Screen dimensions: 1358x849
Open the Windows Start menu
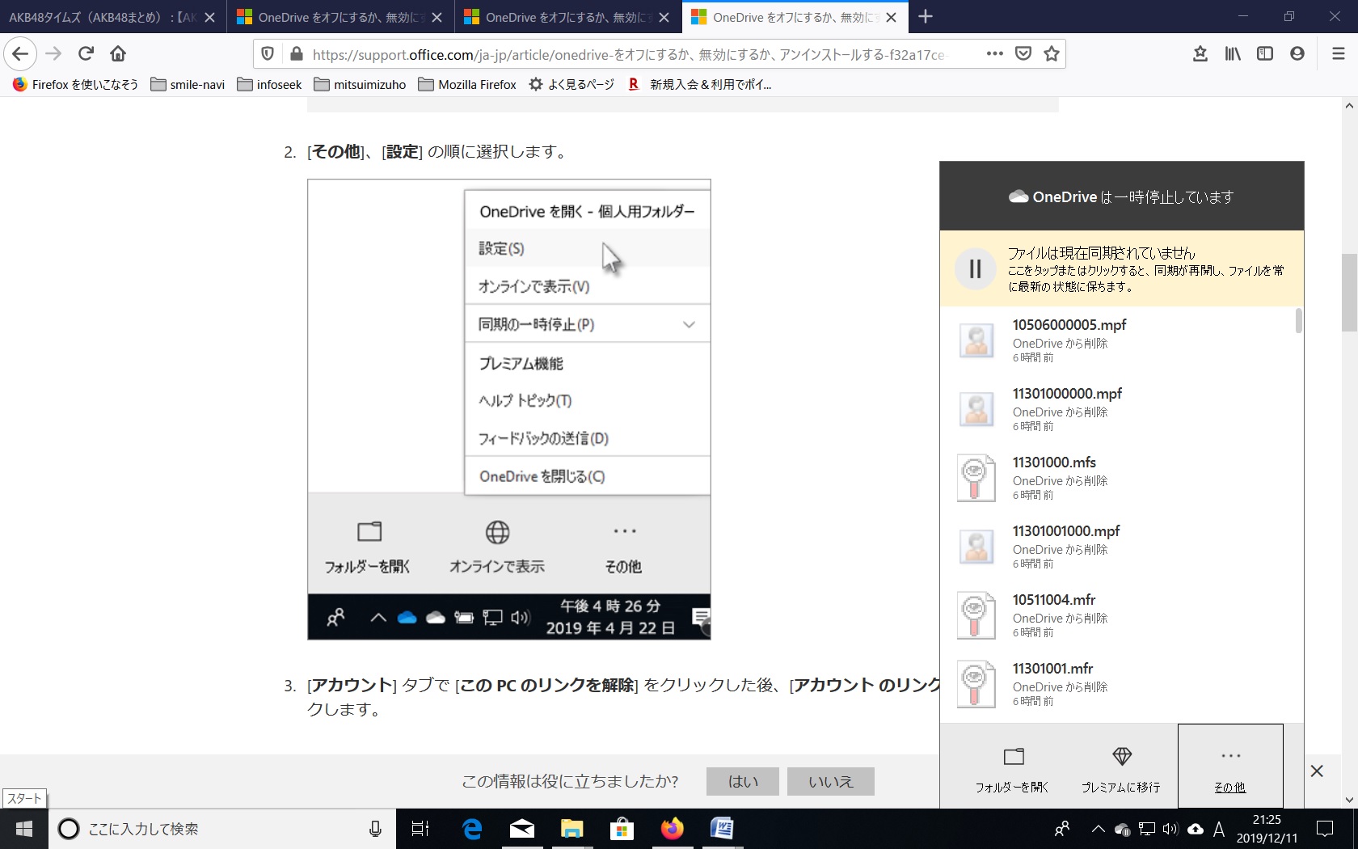click(x=24, y=829)
